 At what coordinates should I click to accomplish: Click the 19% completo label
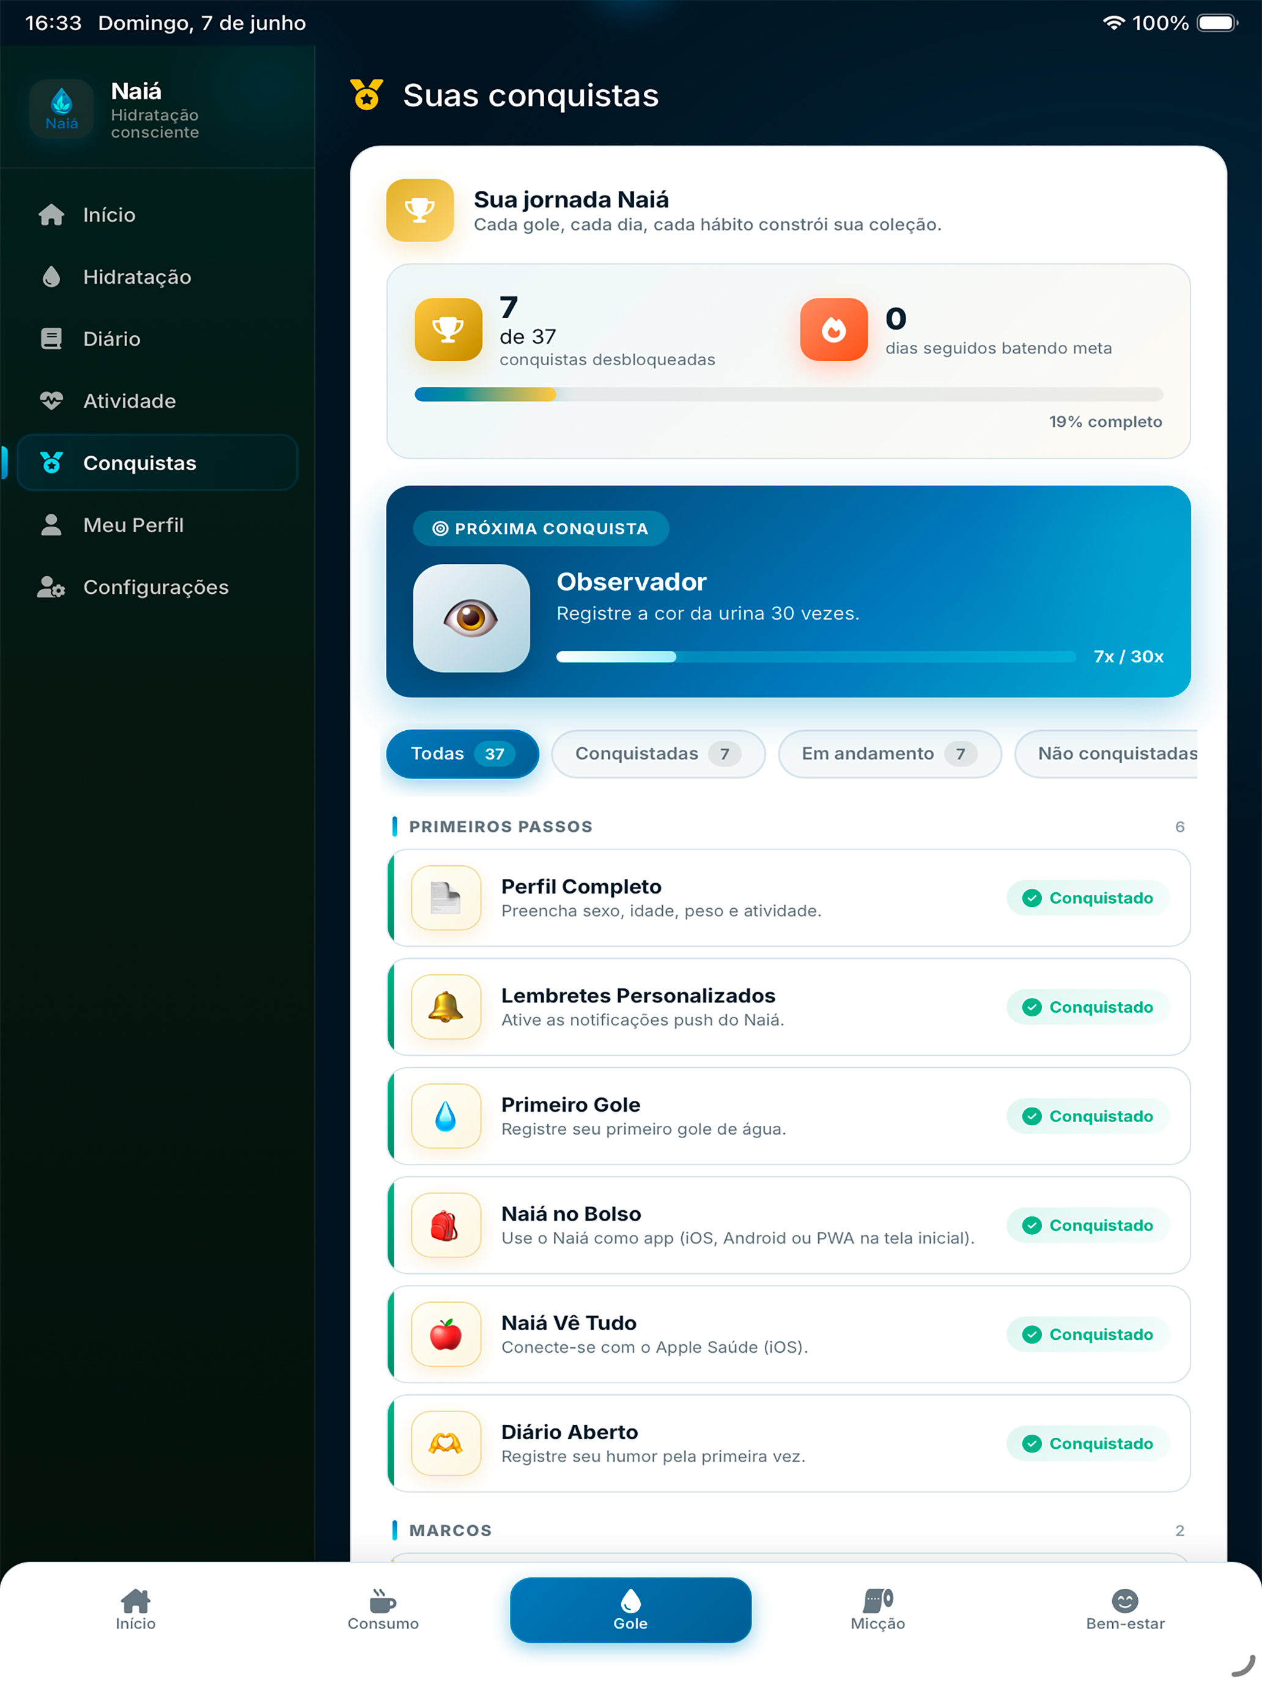1105,421
